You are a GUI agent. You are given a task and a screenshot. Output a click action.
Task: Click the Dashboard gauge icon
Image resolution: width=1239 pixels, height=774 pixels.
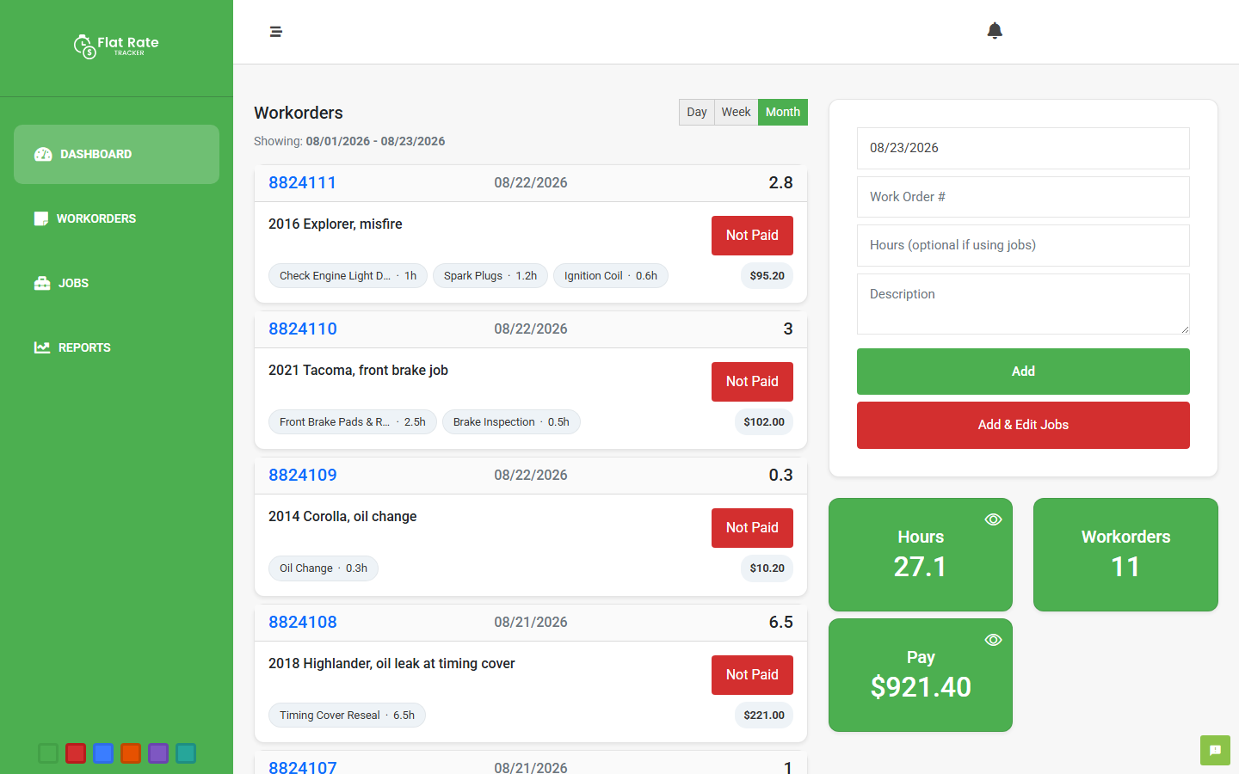click(x=43, y=154)
